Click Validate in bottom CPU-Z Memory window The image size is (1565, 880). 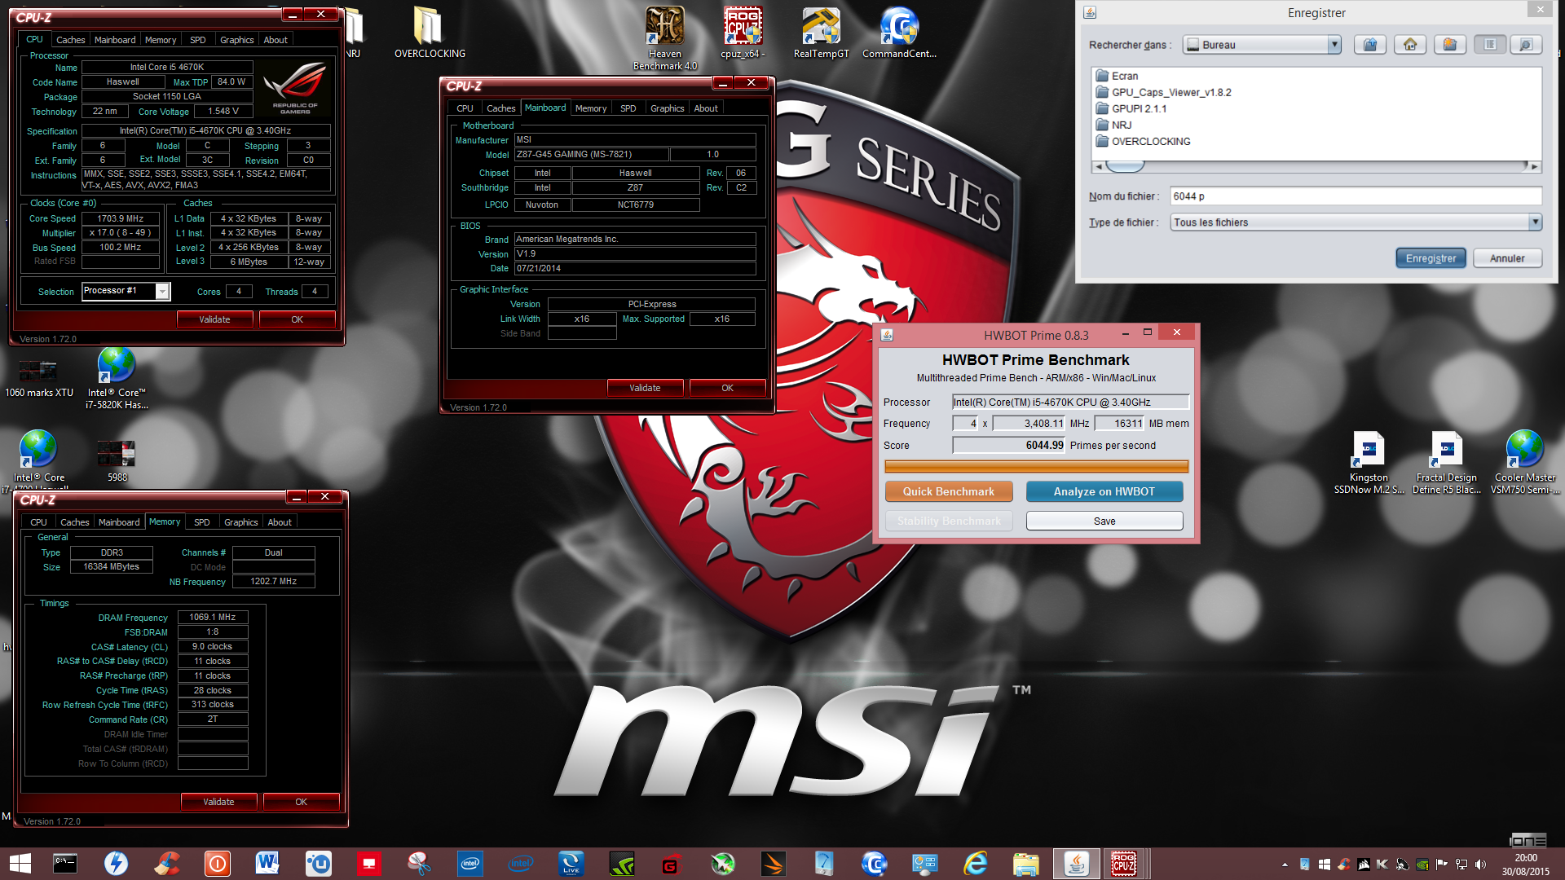[218, 802]
